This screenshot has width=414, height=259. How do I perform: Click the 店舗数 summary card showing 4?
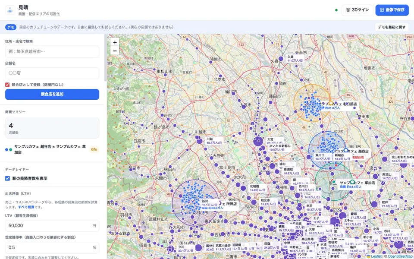(x=52, y=128)
